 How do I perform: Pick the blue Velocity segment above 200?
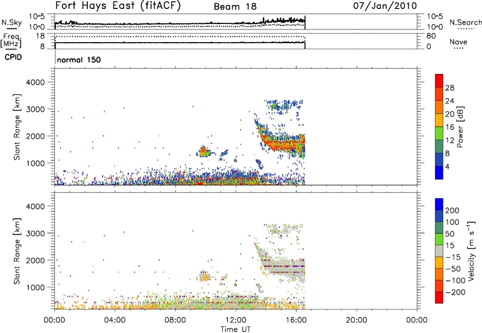pyautogui.click(x=439, y=204)
